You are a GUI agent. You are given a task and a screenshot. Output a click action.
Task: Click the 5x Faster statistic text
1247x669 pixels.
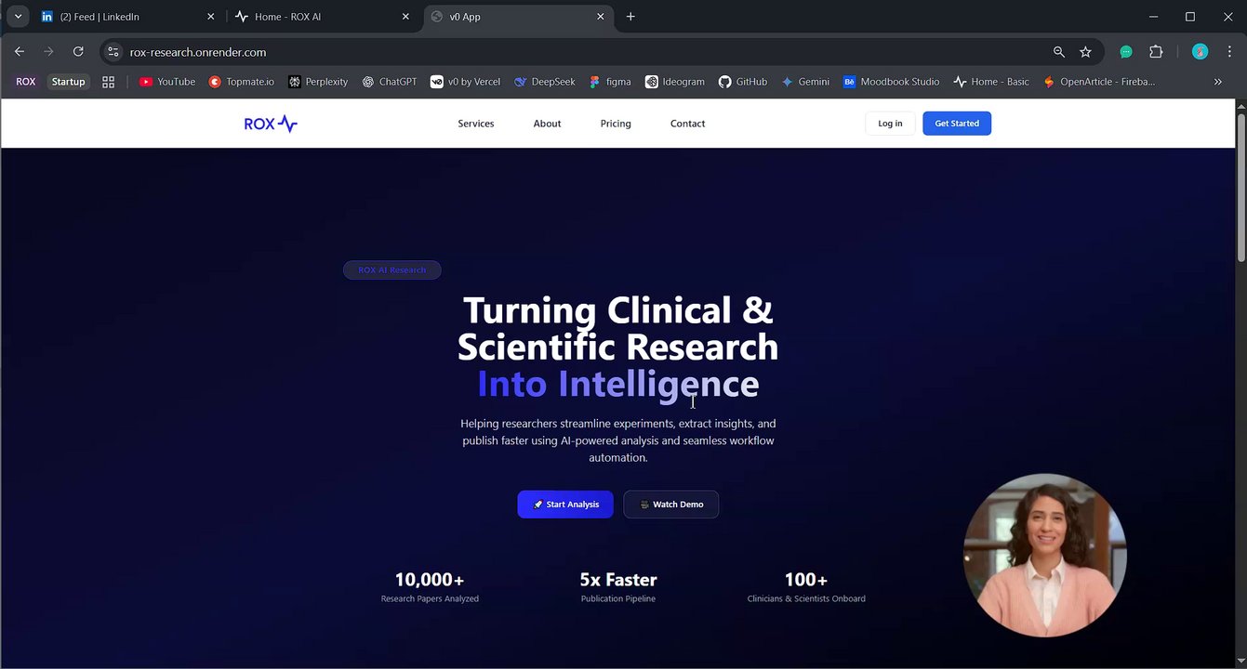pos(618,580)
